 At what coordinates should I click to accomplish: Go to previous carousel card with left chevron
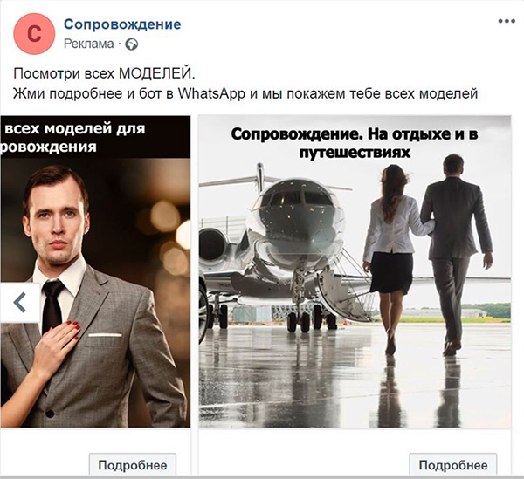click(x=20, y=303)
